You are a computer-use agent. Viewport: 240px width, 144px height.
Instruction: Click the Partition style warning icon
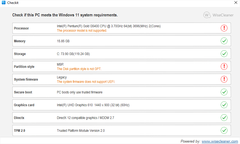(x=224, y=66)
